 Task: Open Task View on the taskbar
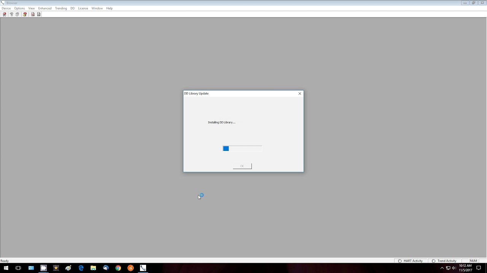coord(18,268)
